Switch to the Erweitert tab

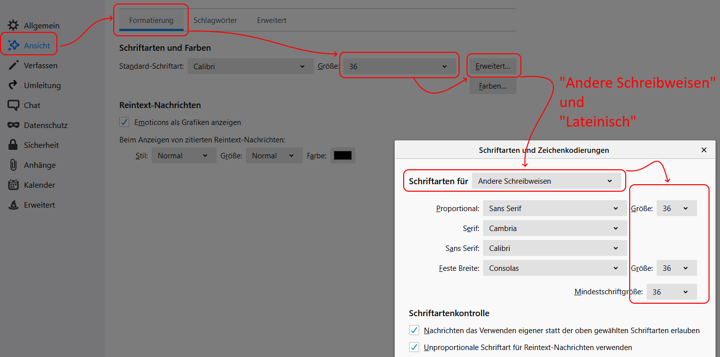[271, 20]
